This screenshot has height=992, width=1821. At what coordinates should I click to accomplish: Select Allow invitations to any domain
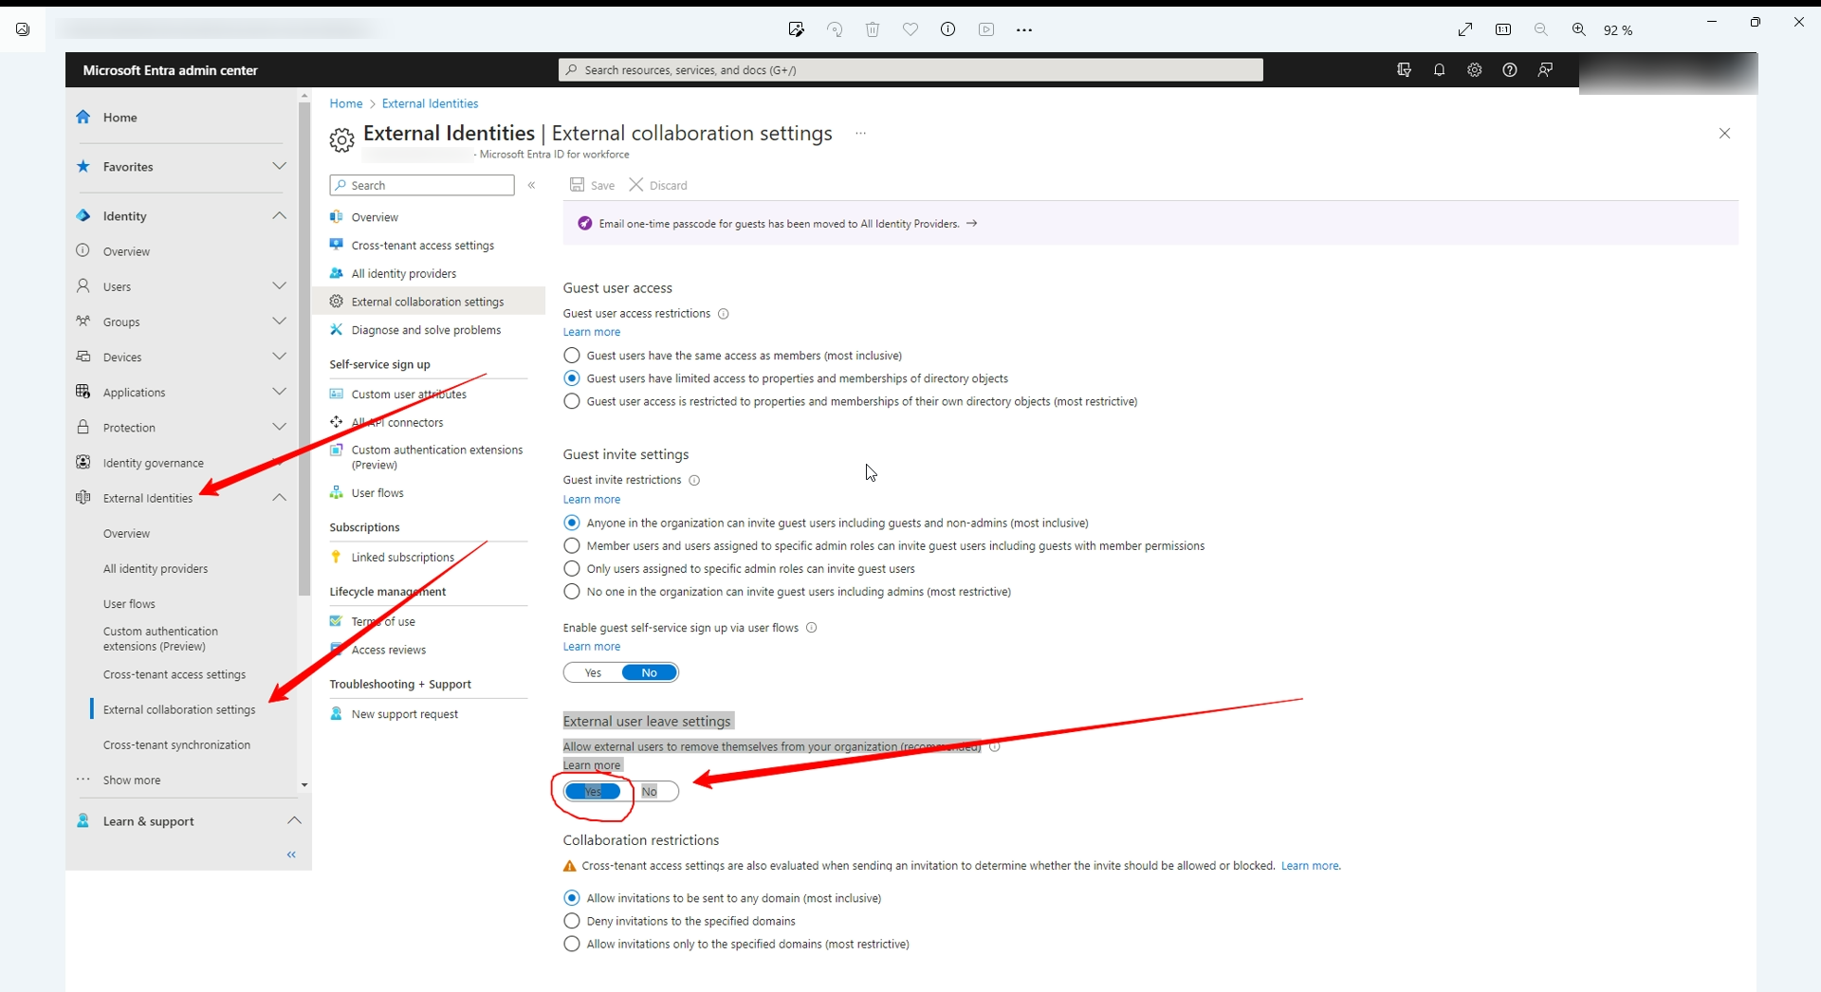[x=572, y=898]
